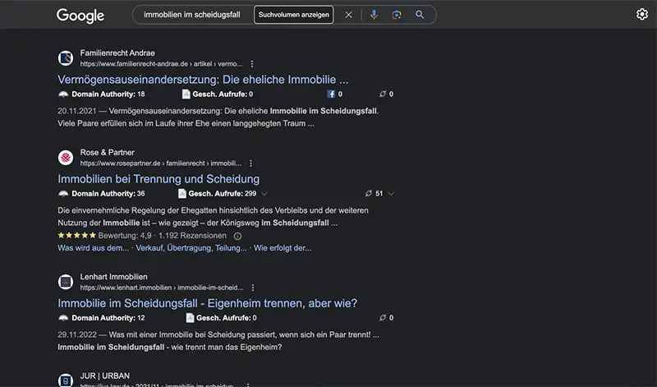Click the Google logo
The image size is (657, 387).
tap(80, 16)
